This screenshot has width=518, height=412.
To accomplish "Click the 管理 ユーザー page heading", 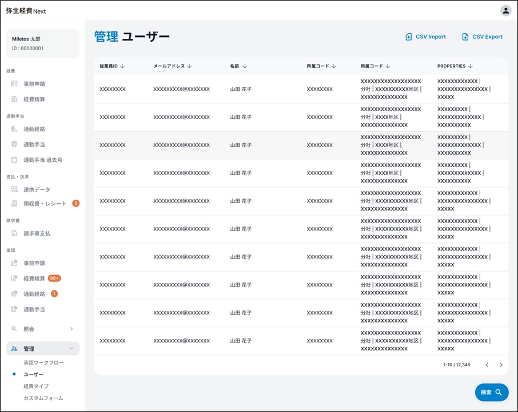I will (x=132, y=37).
